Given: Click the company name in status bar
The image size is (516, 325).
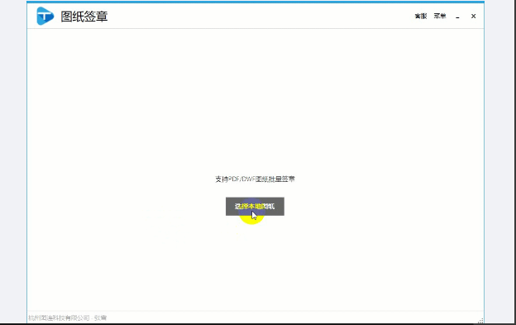Looking at the screenshot, I should [59, 318].
